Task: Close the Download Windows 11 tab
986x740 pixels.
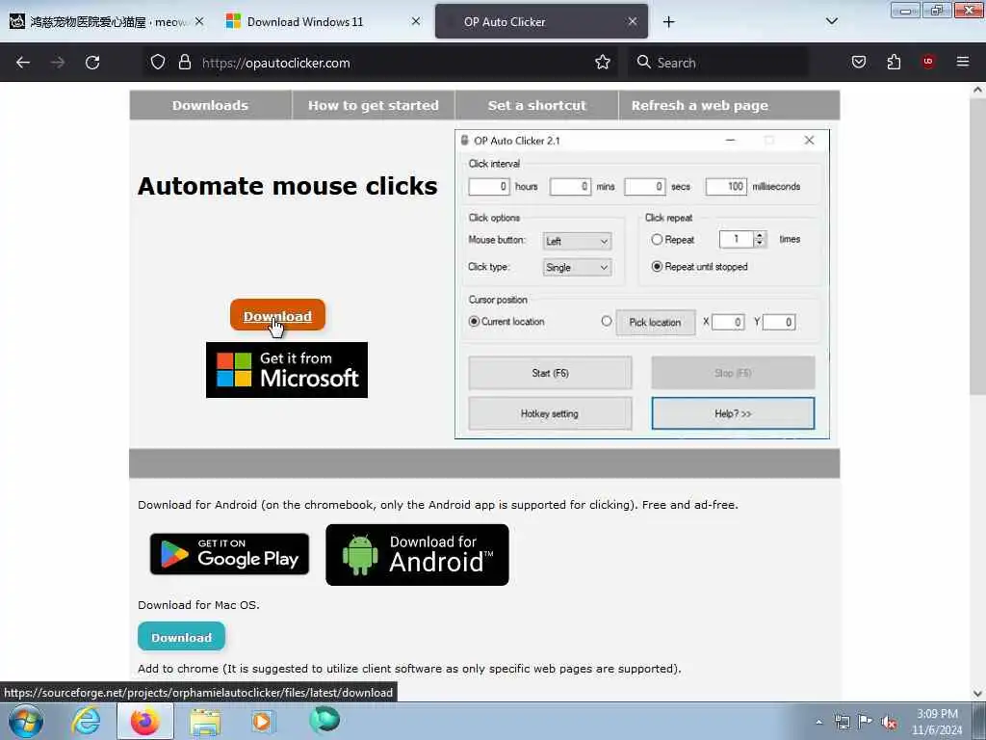Action: (x=416, y=21)
